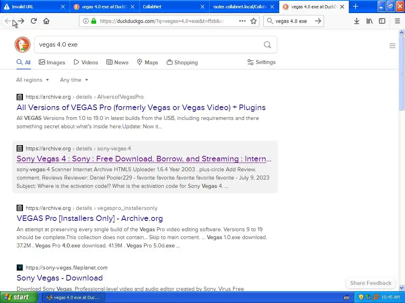This screenshot has width=405, height=303.
Task: Open DuckDuckGo side menu icon
Action: coord(392,46)
